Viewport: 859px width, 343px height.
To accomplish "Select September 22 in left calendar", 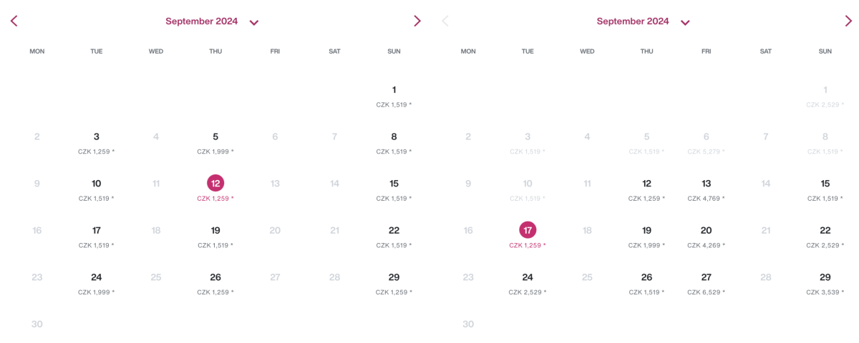I will click(394, 231).
